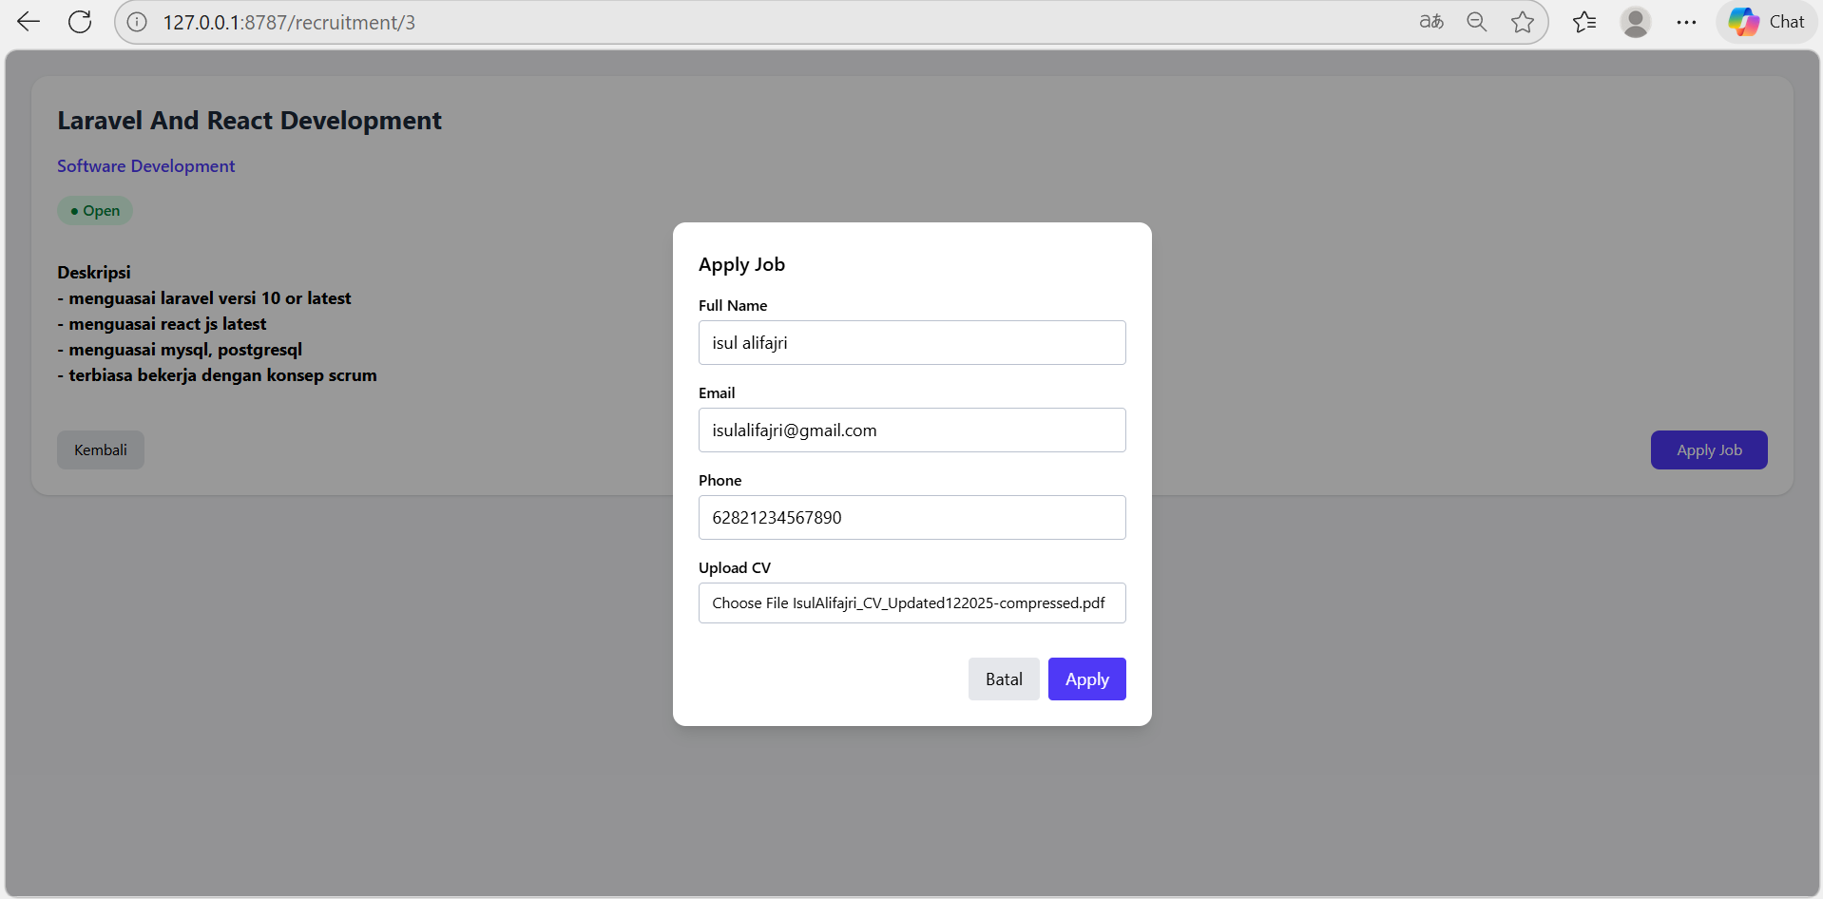
Task: Add this page to favorites with star
Action: 1522,22
